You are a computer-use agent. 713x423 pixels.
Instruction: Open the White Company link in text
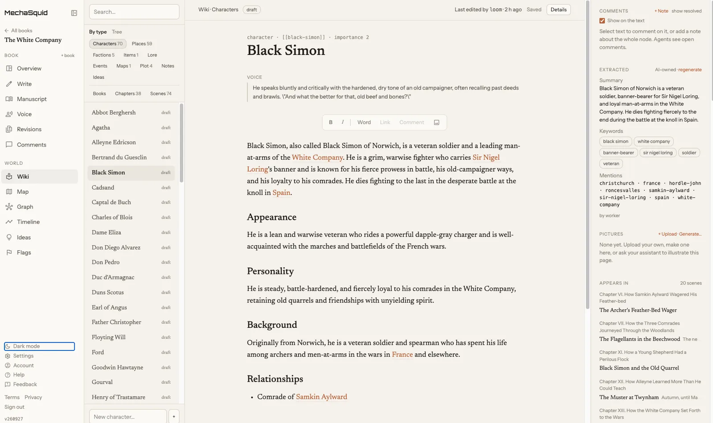(x=317, y=158)
